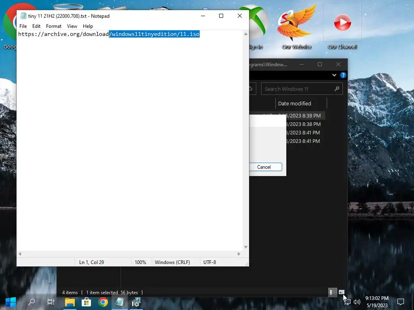The image size is (414, 310).
Task: Open the volume speaker icon in the tray
Action: [357, 302]
